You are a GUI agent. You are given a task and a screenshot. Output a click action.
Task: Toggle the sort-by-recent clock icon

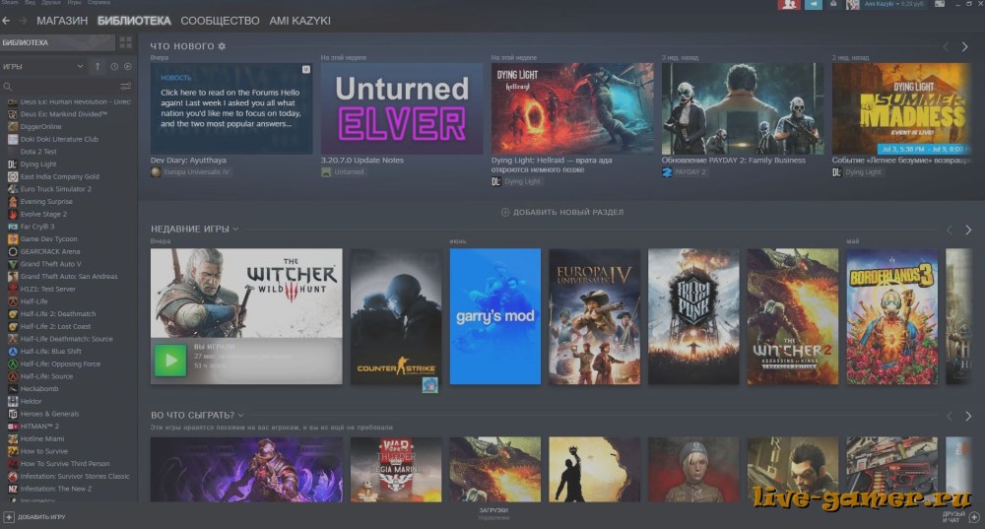pyautogui.click(x=114, y=67)
